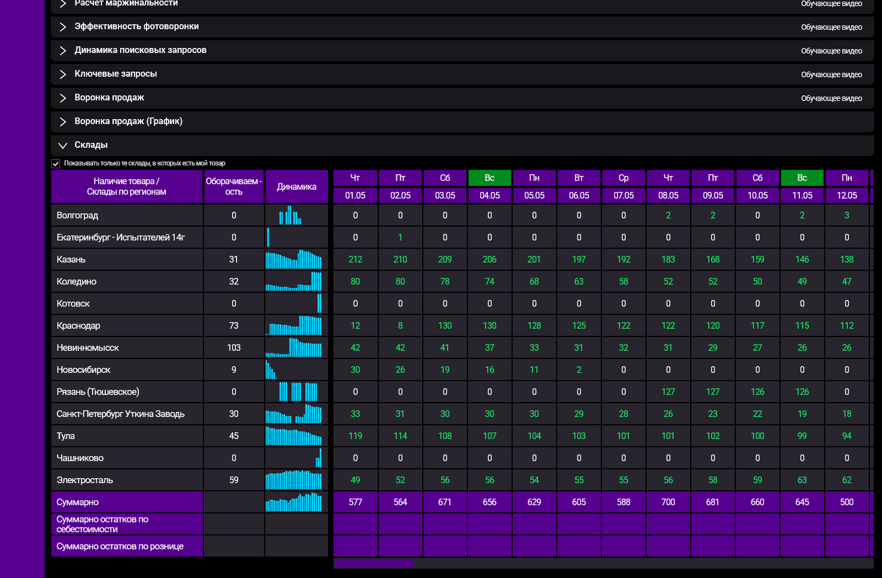882x578 pixels.
Task: Open the Краснодар dynamics sparkline chart
Action: click(x=294, y=325)
